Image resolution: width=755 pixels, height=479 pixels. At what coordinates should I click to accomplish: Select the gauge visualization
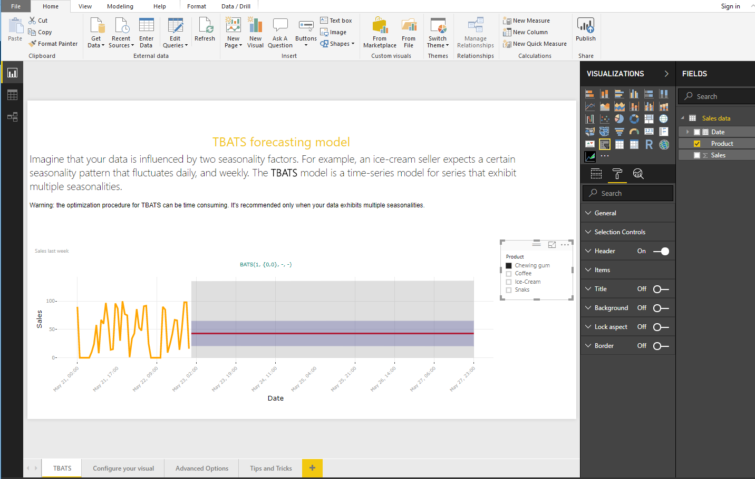[x=634, y=132]
